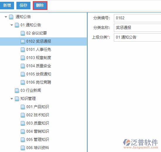
Task: Click document icon beside 01 通知公告
Action: 17,25
